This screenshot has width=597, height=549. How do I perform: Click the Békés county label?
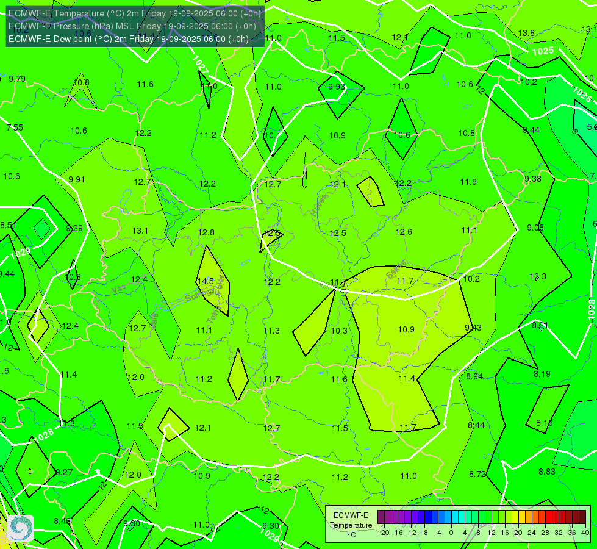click(396, 270)
